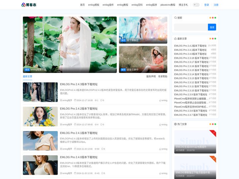Open the 关于博客志 featured banner

click(x=143, y=30)
